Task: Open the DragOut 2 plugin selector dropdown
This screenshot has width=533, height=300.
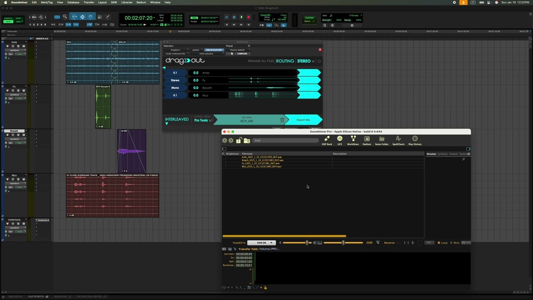Action: pos(177,50)
